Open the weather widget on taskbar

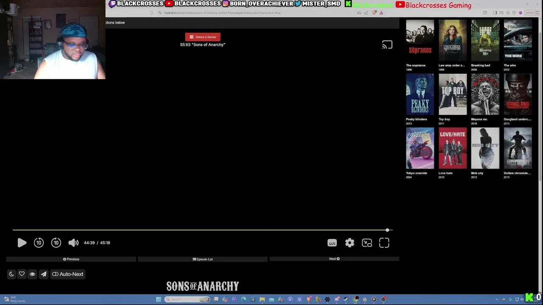tap(14, 299)
